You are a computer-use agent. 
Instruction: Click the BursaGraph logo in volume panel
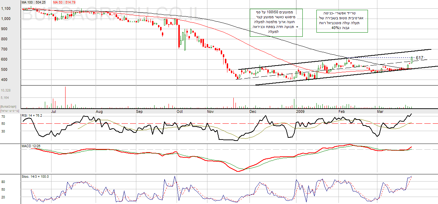(x=9, y=106)
